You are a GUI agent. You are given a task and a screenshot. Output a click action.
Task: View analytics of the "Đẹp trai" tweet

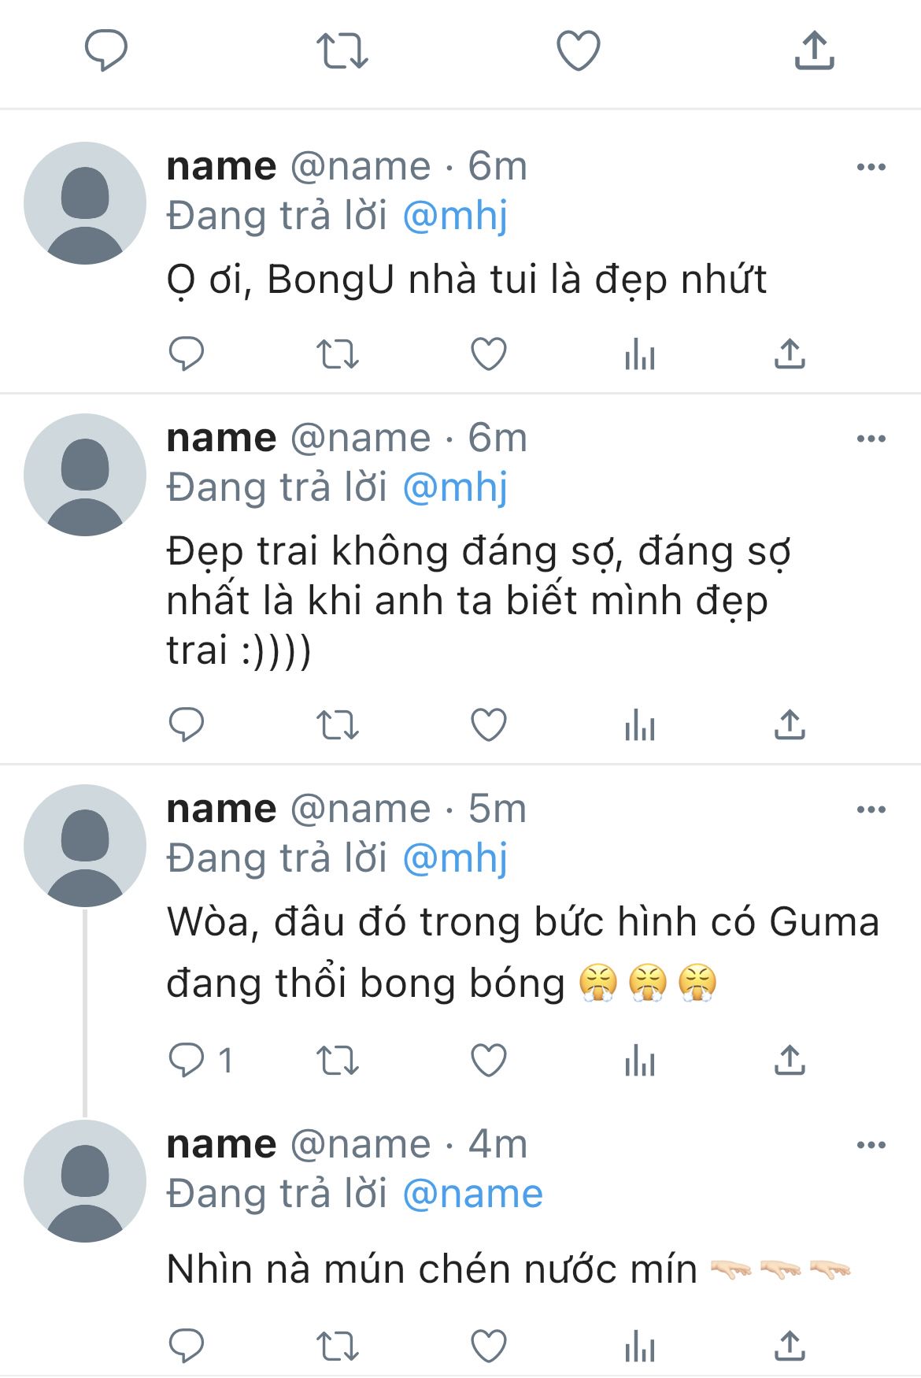coord(640,724)
